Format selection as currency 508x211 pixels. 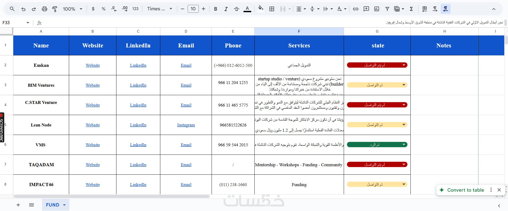[x=93, y=9]
